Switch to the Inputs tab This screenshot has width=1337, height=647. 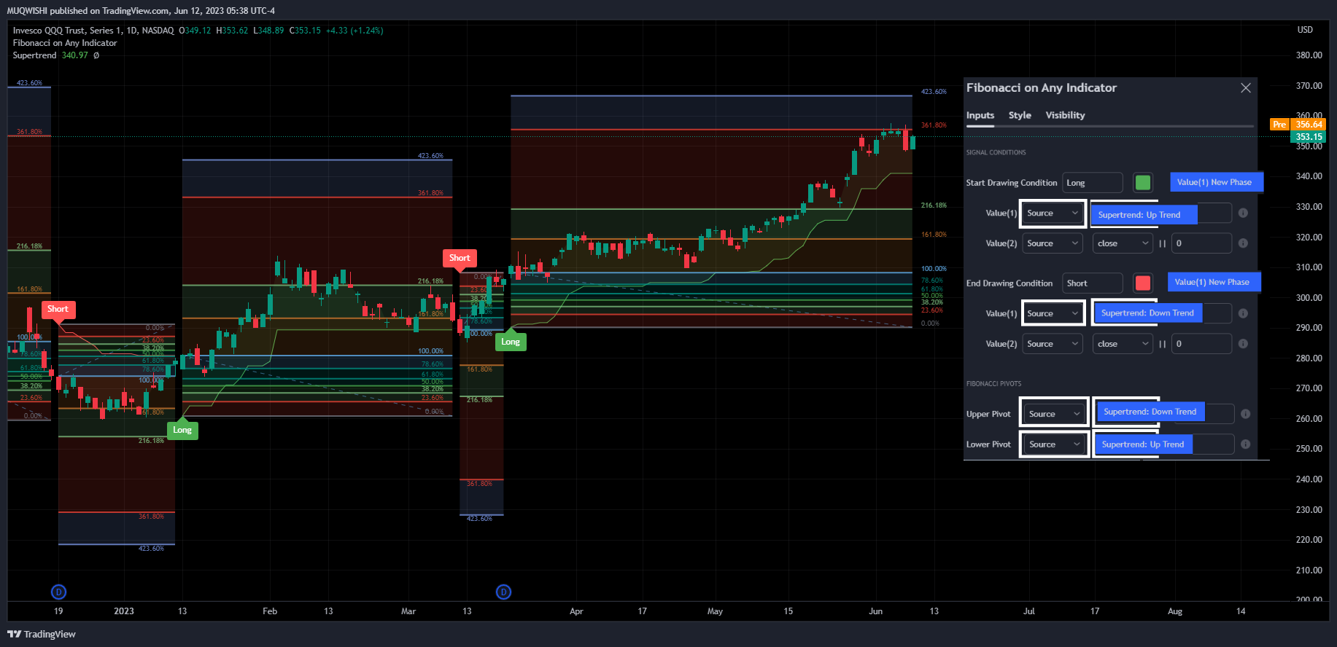coord(980,115)
